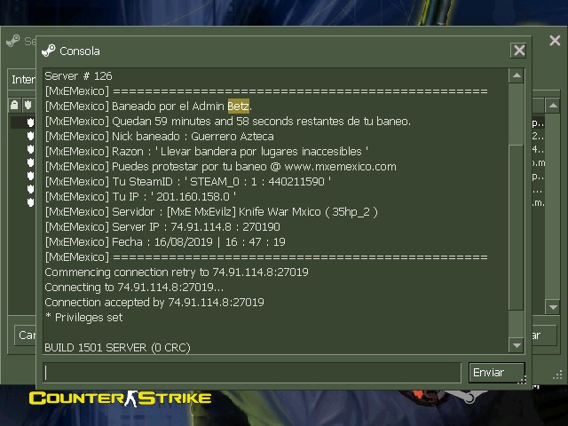Click the Steam logo in the Consola title bar

(x=49, y=51)
